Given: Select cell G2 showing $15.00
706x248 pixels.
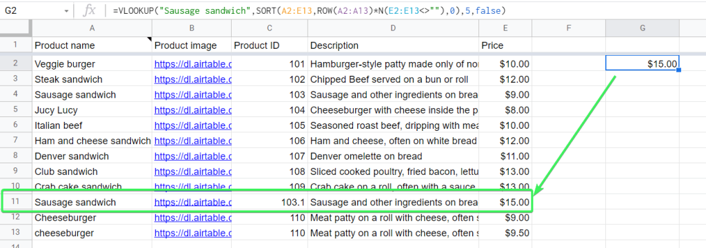Looking at the screenshot, I should [642, 63].
